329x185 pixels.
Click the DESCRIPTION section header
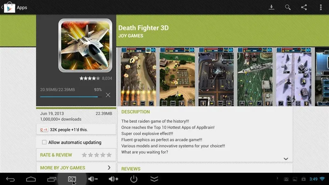pos(136,112)
